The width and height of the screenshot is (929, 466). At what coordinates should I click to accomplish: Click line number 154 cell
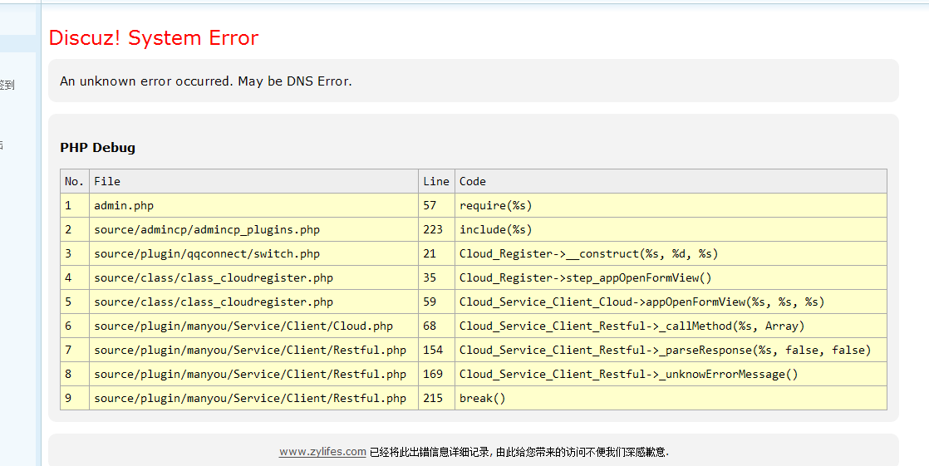436,350
